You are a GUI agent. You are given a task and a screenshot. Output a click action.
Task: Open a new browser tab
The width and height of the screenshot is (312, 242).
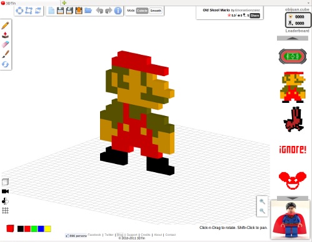(64, 3)
